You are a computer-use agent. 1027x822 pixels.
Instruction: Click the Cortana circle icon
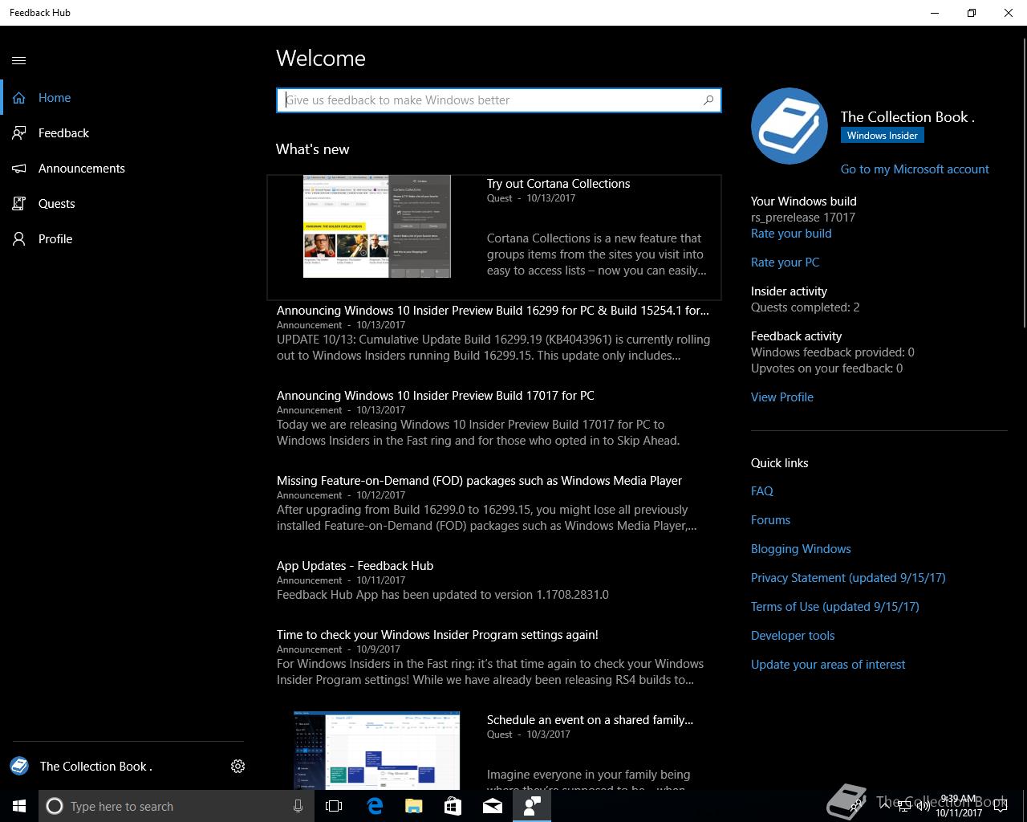click(55, 806)
